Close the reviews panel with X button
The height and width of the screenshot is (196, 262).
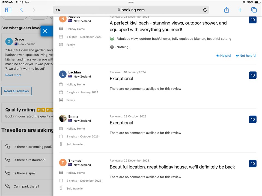[x=45, y=31]
